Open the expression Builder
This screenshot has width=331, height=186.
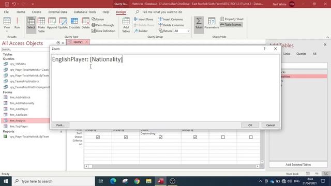[x=141, y=31]
